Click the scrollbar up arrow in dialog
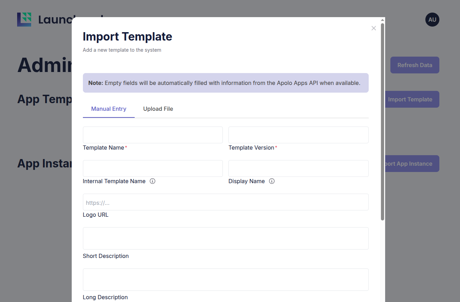 pyautogui.click(x=383, y=20)
